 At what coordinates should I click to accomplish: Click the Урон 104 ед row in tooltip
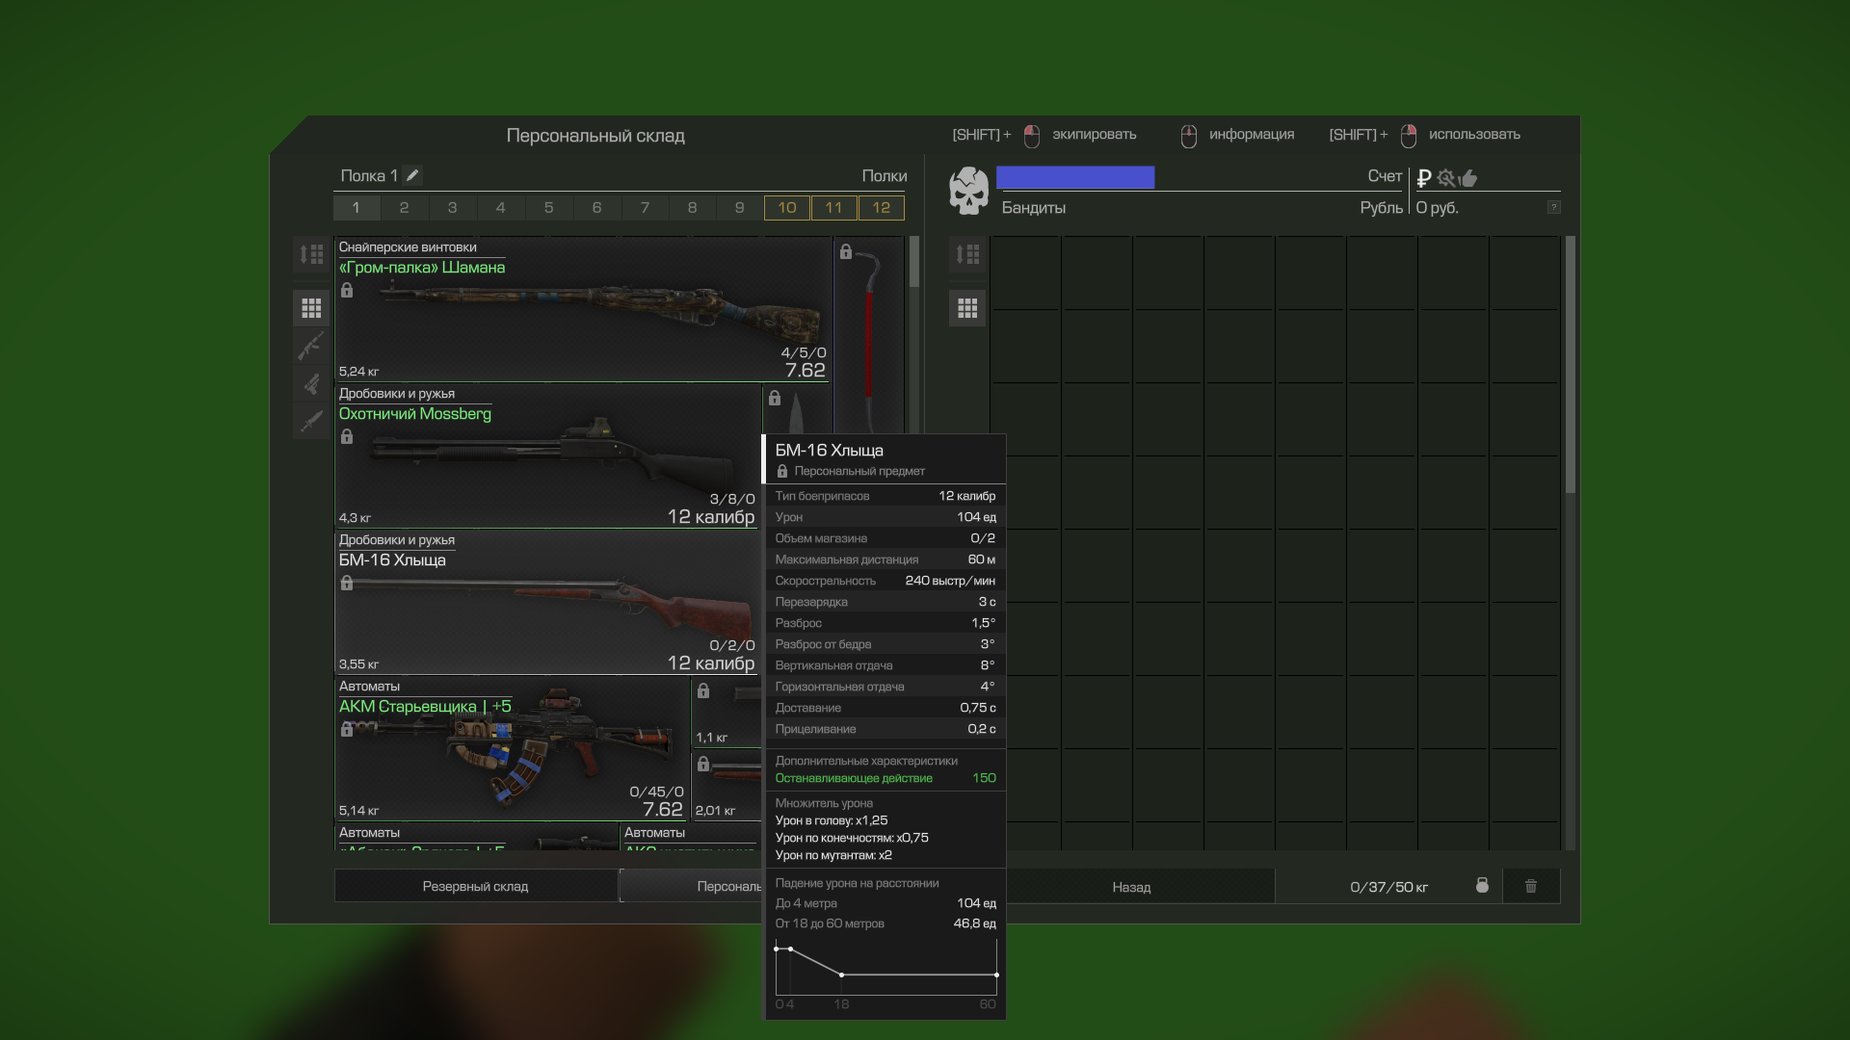pyautogui.click(x=885, y=517)
